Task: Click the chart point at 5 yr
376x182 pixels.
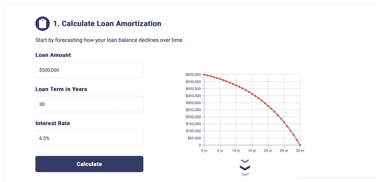Action: click(220, 79)
